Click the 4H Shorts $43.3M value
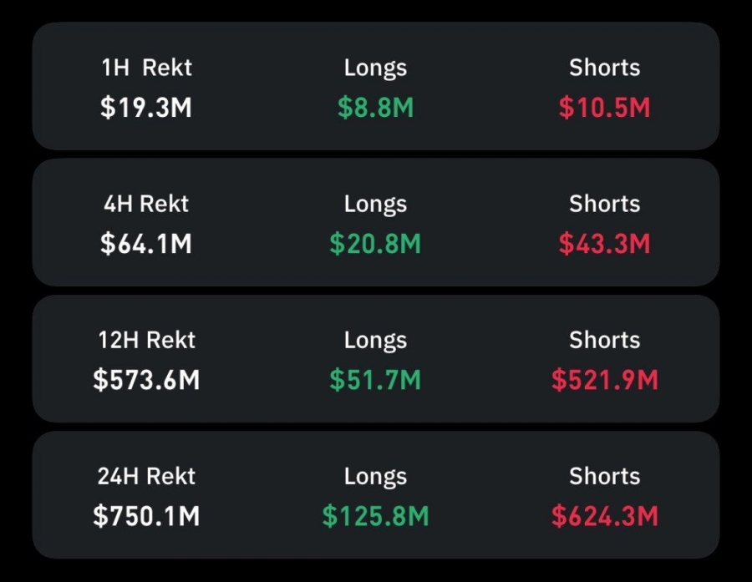752x582 pixels. coord(605,243)
